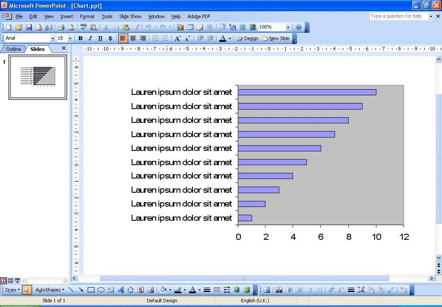Click the New Slide button
Screen dimensions: 442x307
tap(275, 38)
